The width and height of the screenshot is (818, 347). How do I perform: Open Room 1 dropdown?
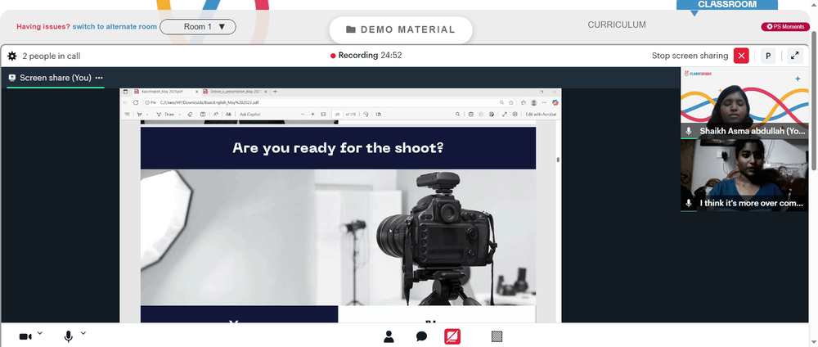(x=198, y=27)
